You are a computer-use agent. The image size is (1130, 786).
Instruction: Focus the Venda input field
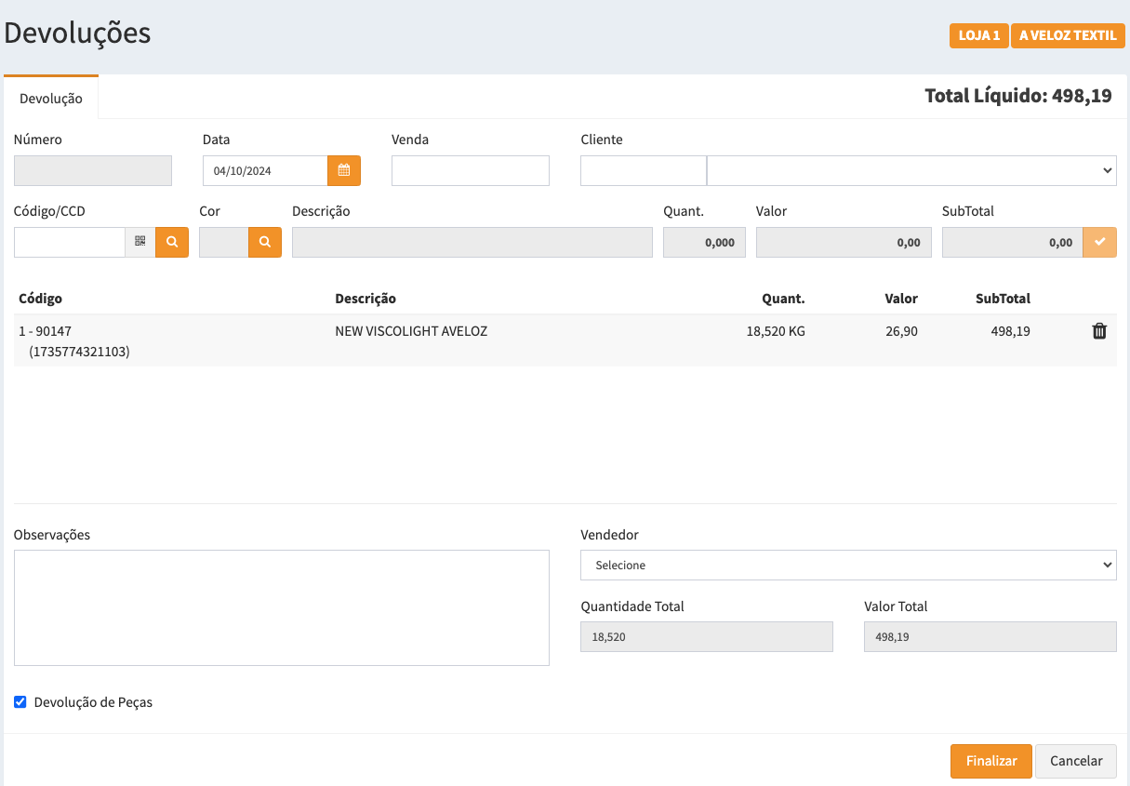pyautogui.click(x=470, y=171)
